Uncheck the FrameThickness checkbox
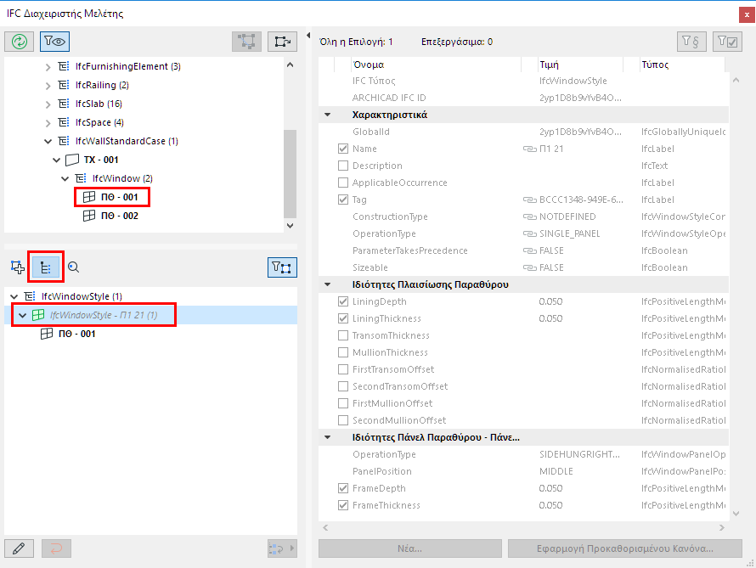Viewport: 756px width, 568px height. tap(343, 505)
